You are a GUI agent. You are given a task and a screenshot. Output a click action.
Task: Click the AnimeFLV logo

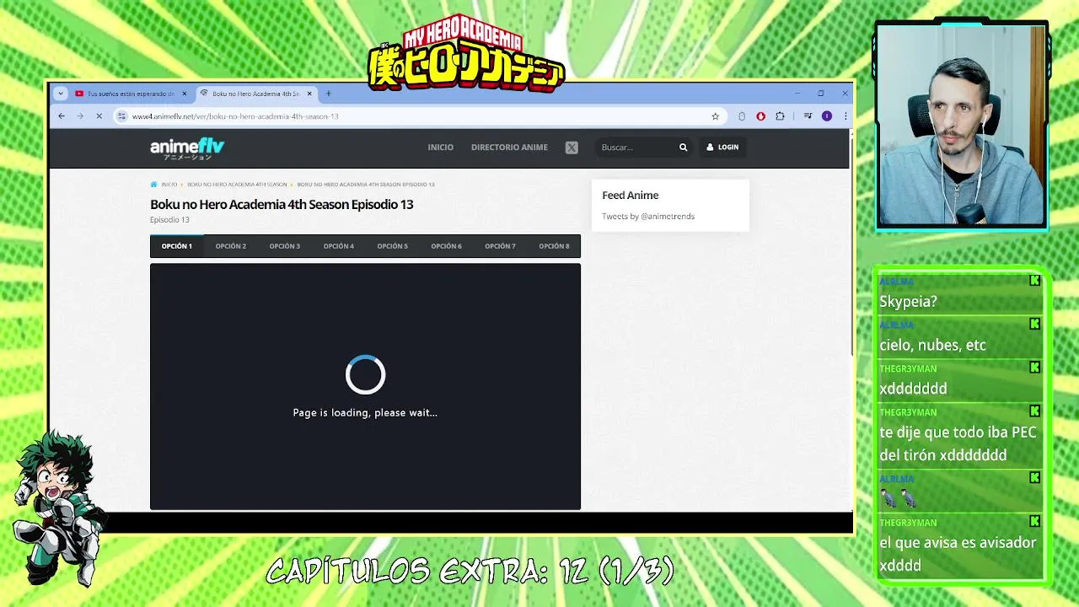[187, 148]
